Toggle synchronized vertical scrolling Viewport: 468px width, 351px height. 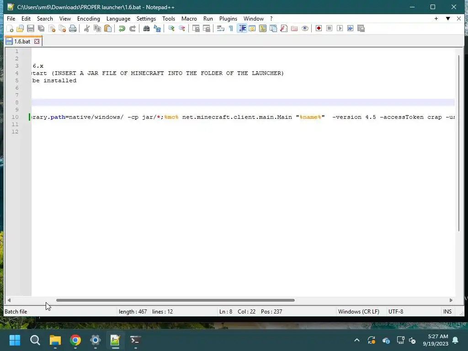click(196, 28)
